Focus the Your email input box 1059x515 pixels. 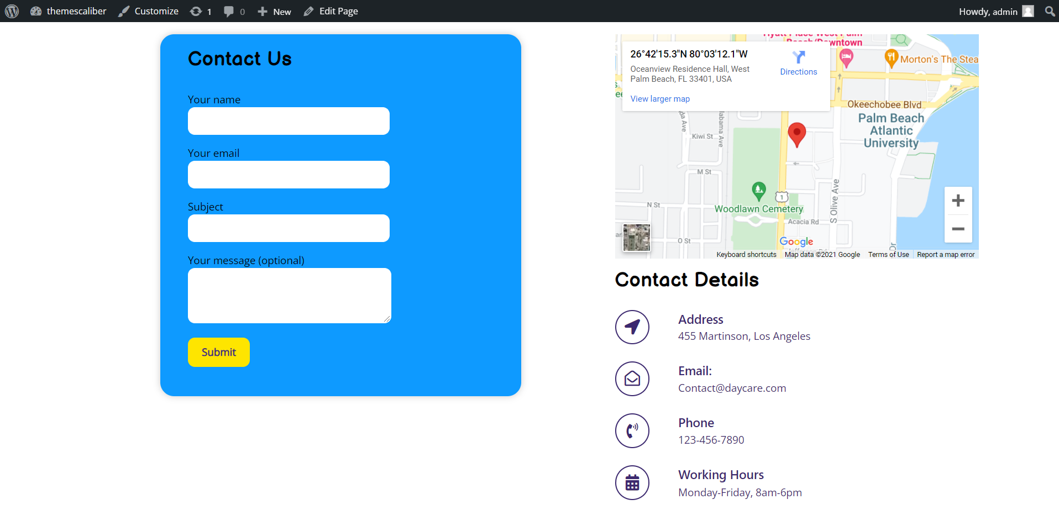point(289,175)
